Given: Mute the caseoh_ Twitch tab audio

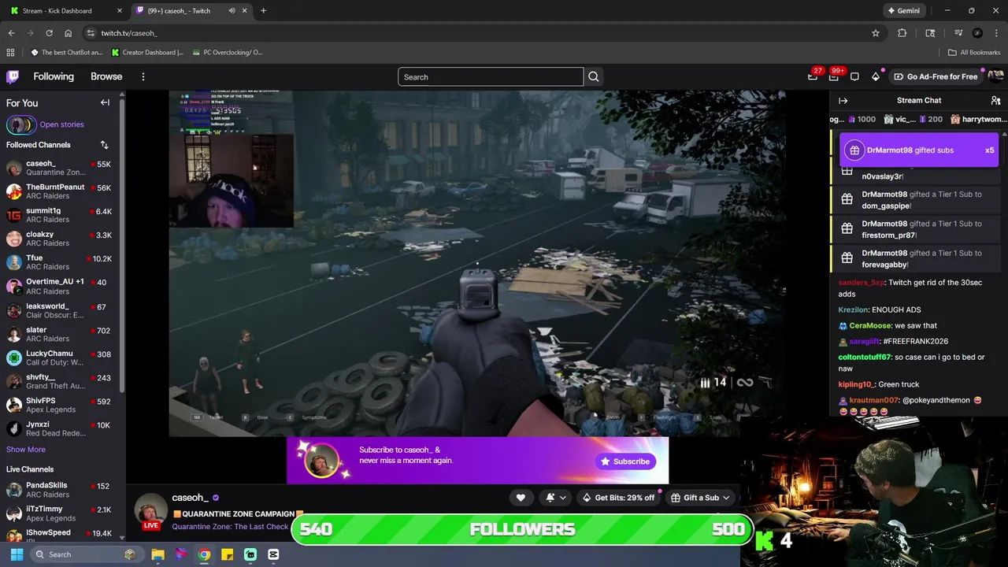Looking at the screenshot, I should click(232, 11).
